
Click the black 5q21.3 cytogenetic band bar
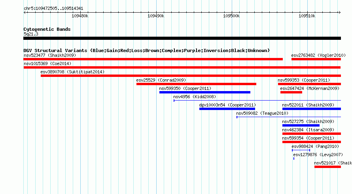point(182,38)
